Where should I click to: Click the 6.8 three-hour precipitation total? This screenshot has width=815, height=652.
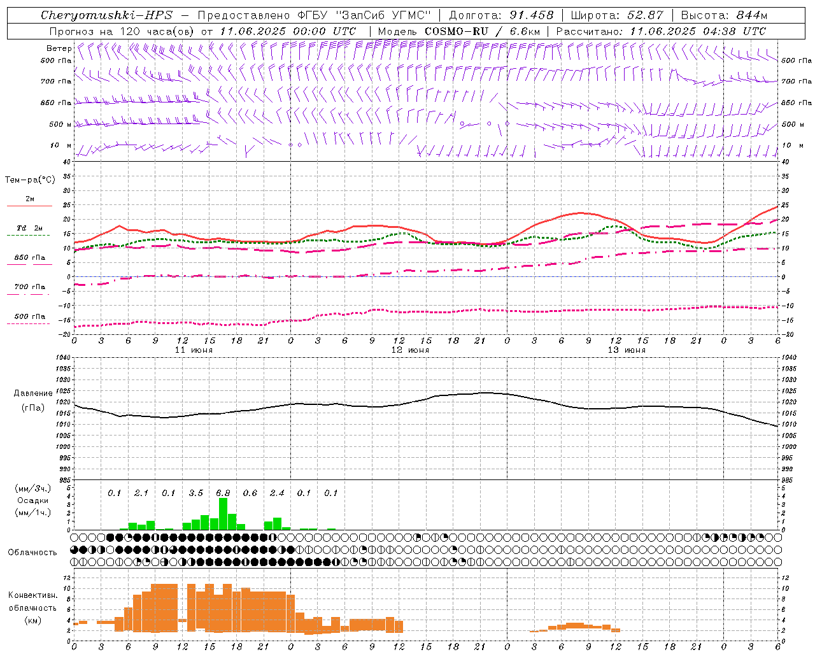223,493
